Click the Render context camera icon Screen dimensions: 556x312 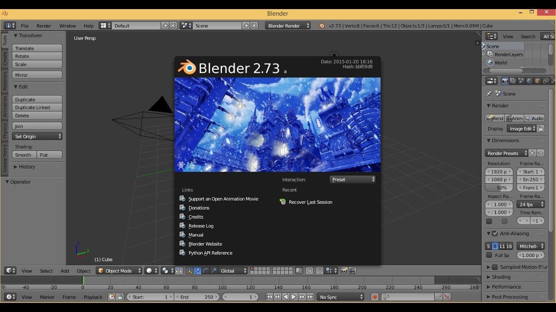click(505, 81)
